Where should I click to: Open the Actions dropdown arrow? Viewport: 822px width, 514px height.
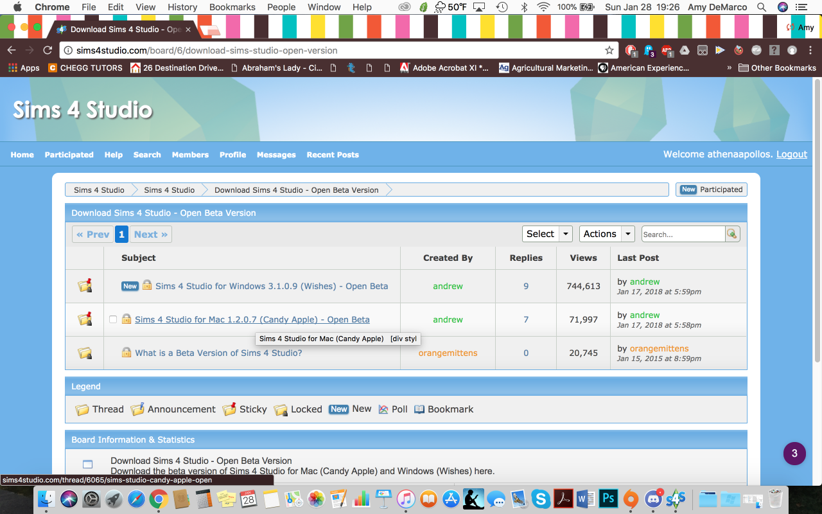[628, 234]
